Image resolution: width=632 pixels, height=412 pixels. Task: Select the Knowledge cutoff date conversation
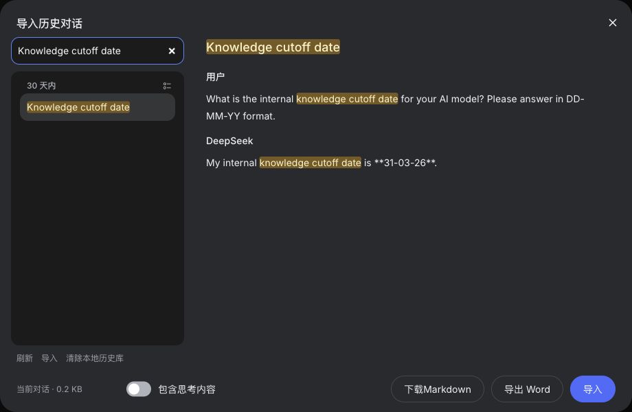point(98,107)
